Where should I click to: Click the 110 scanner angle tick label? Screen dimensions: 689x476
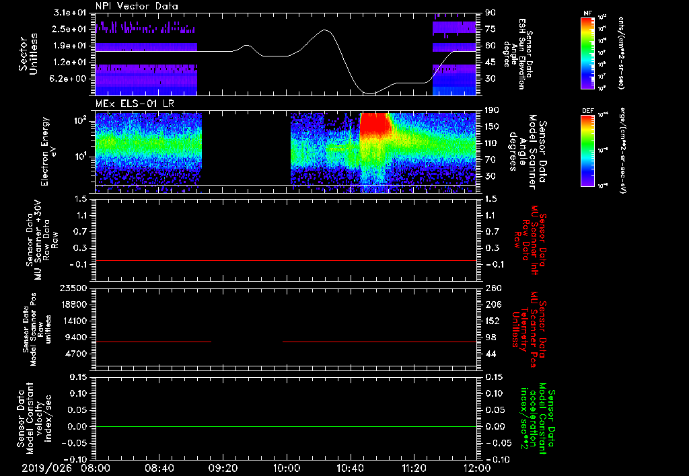tap(491, 143)
